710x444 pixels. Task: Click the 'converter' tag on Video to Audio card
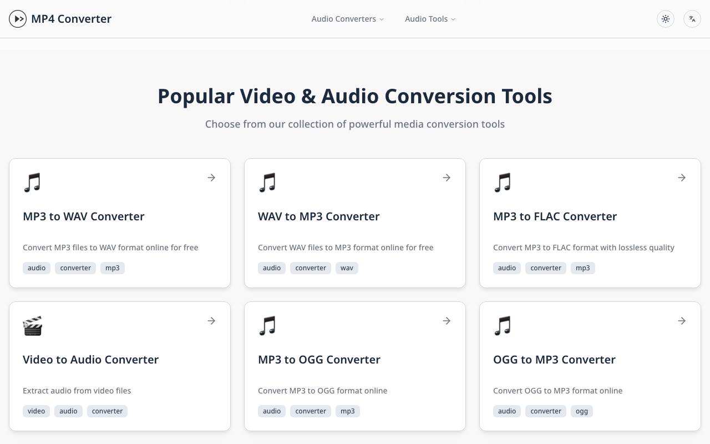[x=107, y=411]
